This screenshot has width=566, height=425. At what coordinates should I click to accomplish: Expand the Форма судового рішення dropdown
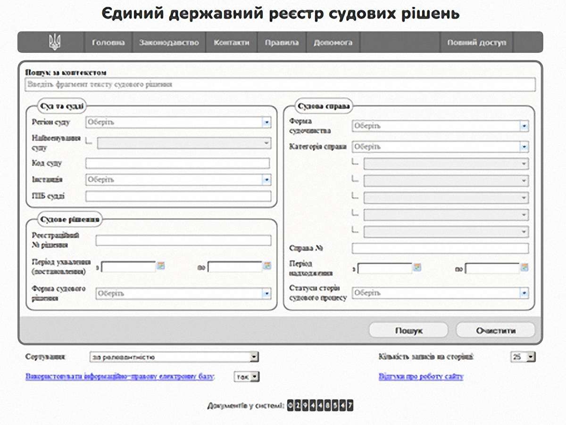click(183, 294)
